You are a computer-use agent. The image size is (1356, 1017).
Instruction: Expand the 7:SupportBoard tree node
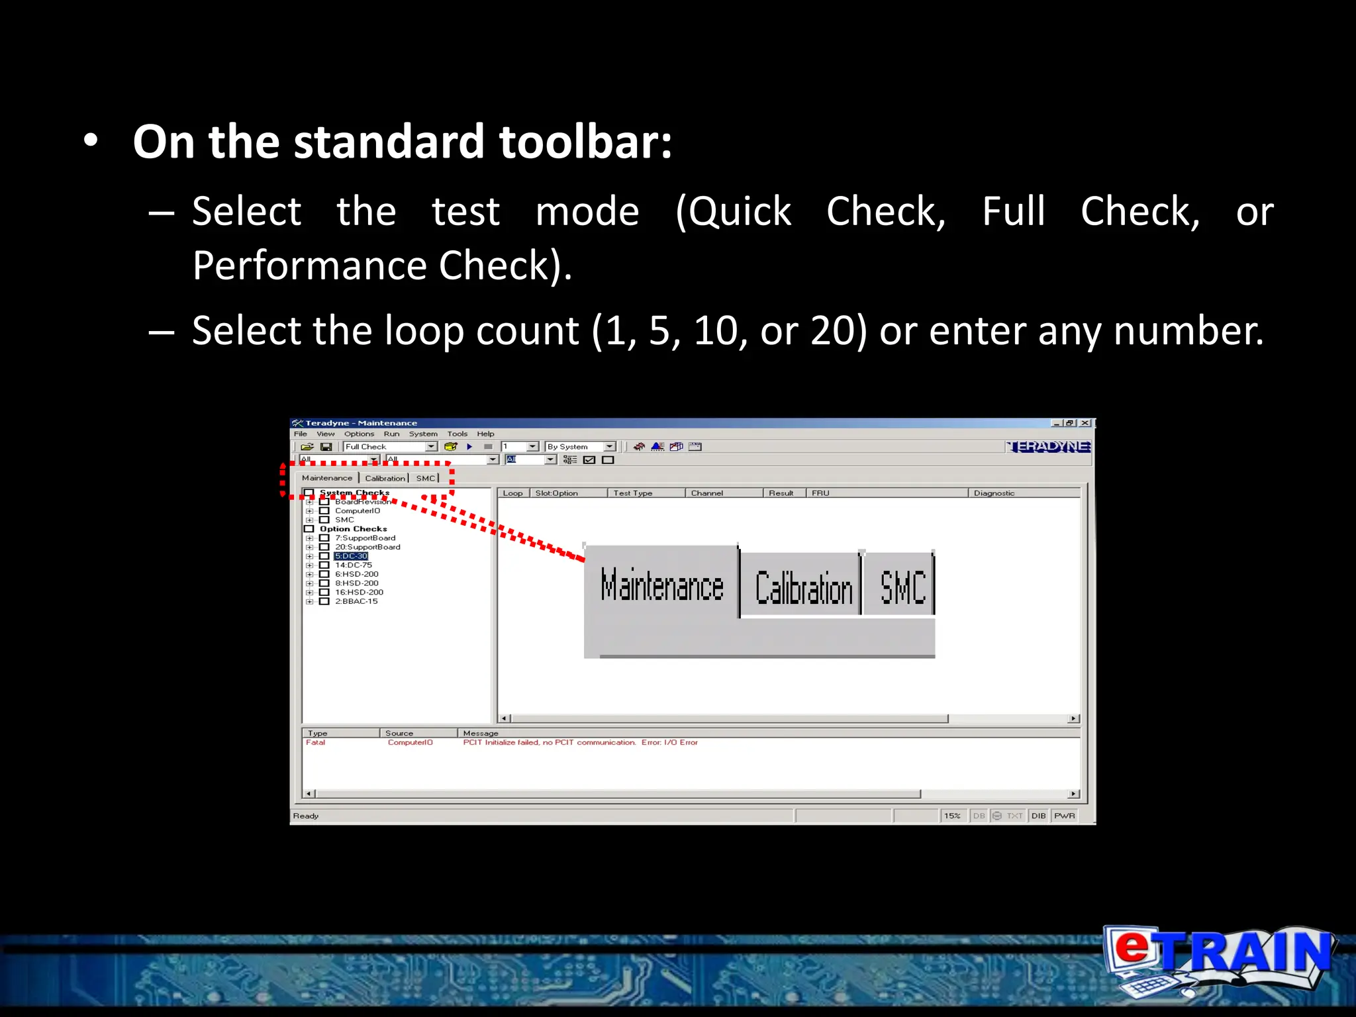pyautogui.click(x=309, y=538)
